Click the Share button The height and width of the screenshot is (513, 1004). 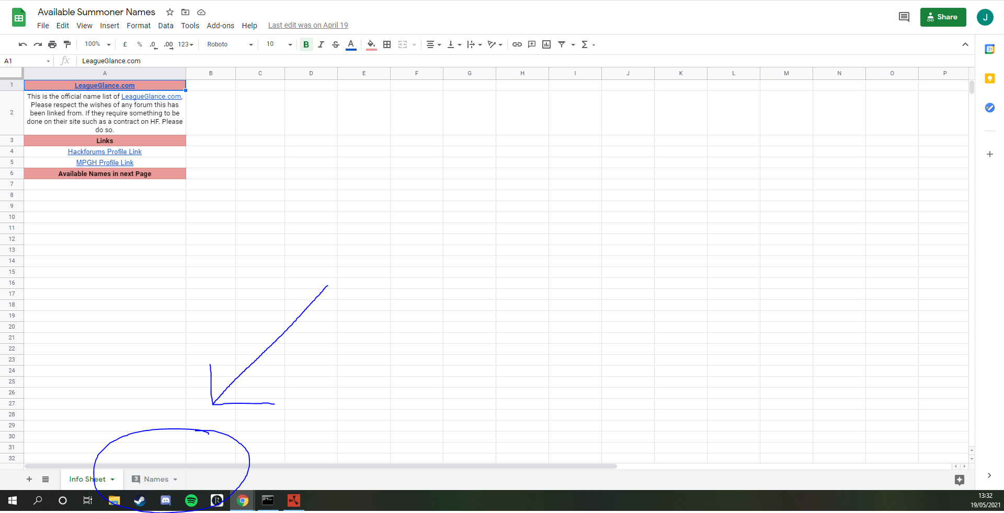click(x=943, y=17)
